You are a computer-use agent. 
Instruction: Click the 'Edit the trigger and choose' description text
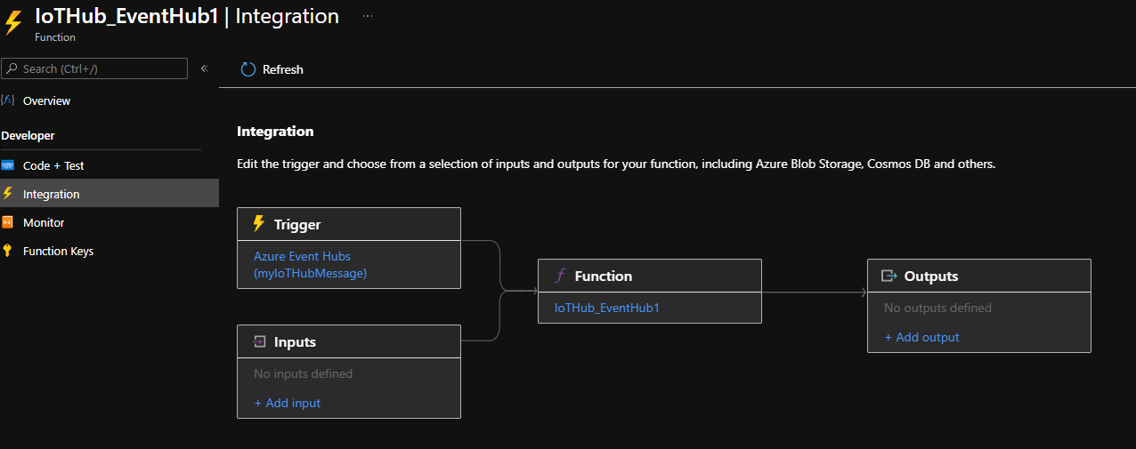pyautogui.click(x=616, y=164)
